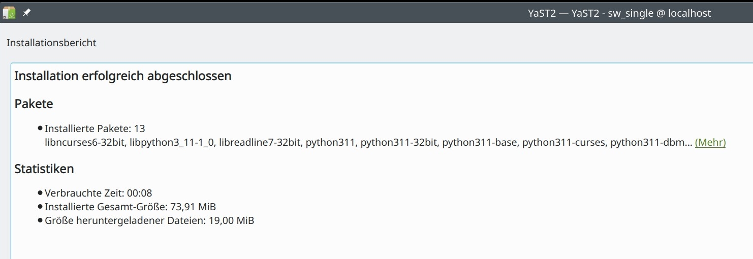This screenshot has height=259, width=753.
Task: Click the YaST2 application icon in title bar
Action: click(x=9, y=13)
